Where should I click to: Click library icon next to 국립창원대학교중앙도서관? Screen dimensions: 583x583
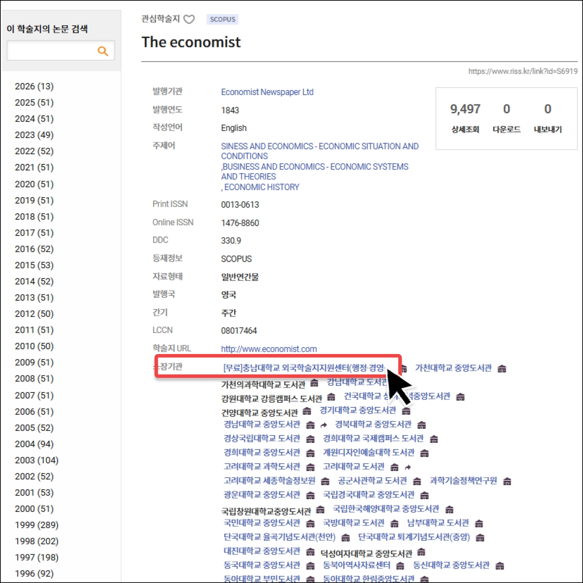[320, 509]
